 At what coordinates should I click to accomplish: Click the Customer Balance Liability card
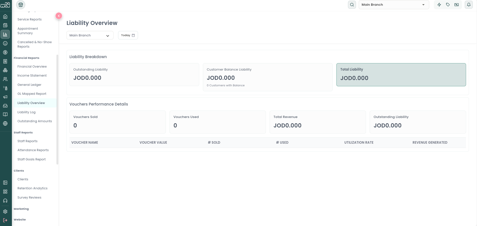point(268,77)
